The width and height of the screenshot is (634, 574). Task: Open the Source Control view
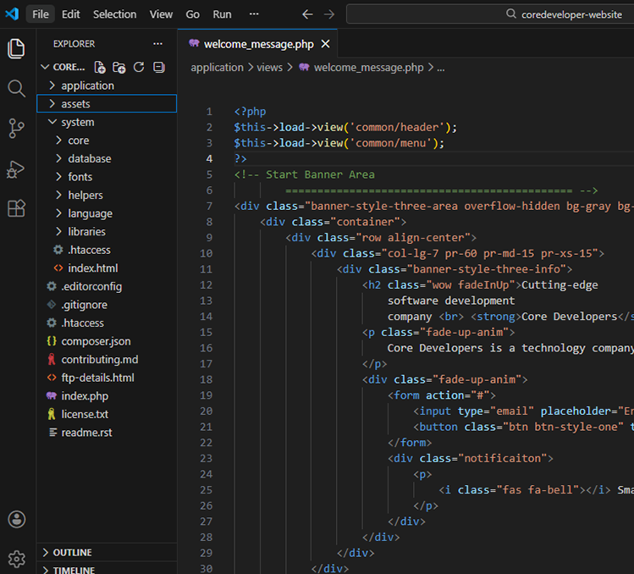coord(16,128)
